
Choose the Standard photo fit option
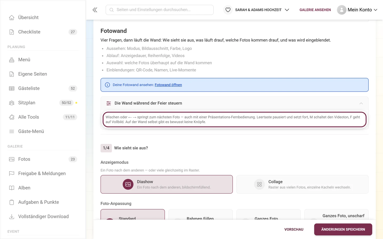[x=133, y=215]
